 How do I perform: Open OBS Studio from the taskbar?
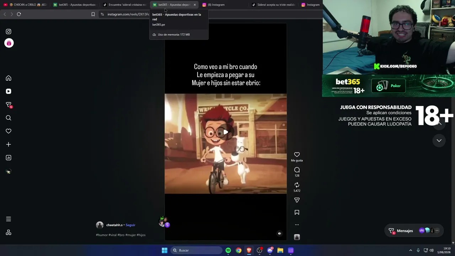(x=259, y=250)
